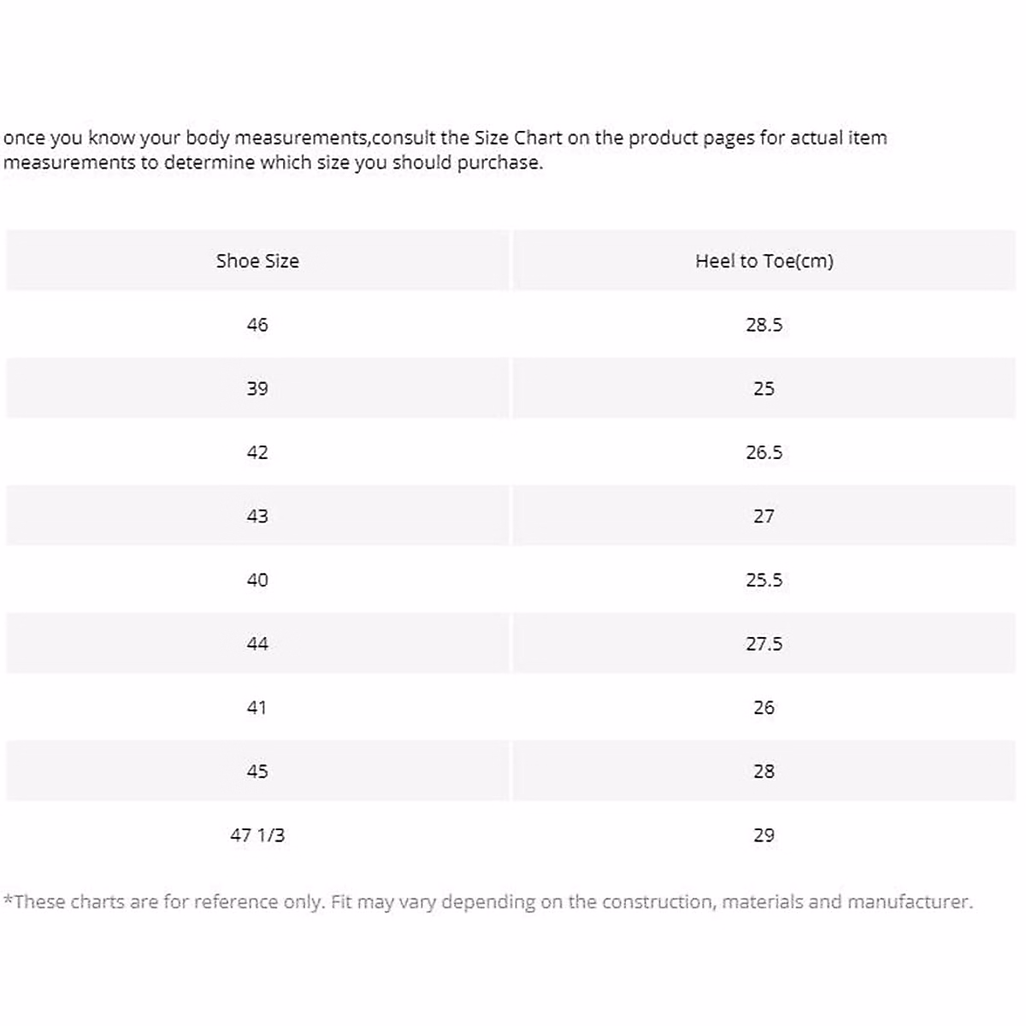Viewport: 1026px width, 1026px height.
Task: Select shoe size 47 1/3 cell
Action: 257,834
